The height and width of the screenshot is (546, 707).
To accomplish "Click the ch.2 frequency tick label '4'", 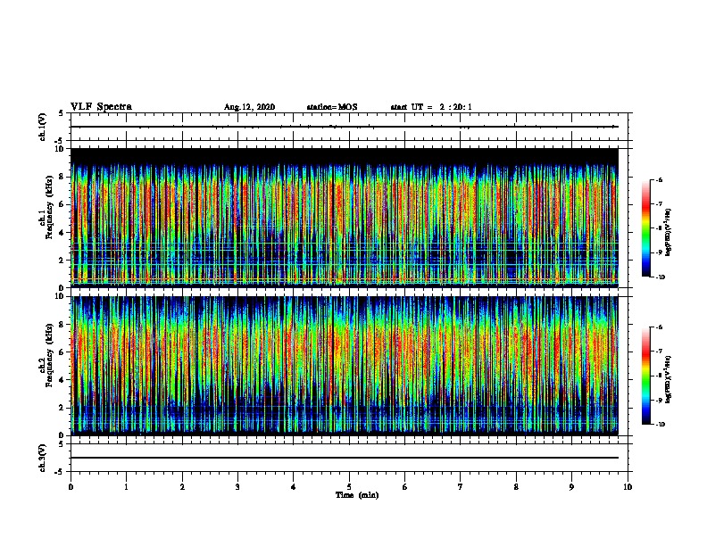I will [x=62, y=380].
